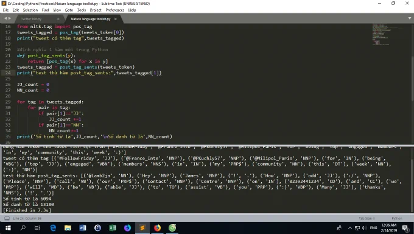Switch to the Sublime Text taskbar icon
Image resolution: width=414 pixels, height=234 pixels.
[142, 228]
